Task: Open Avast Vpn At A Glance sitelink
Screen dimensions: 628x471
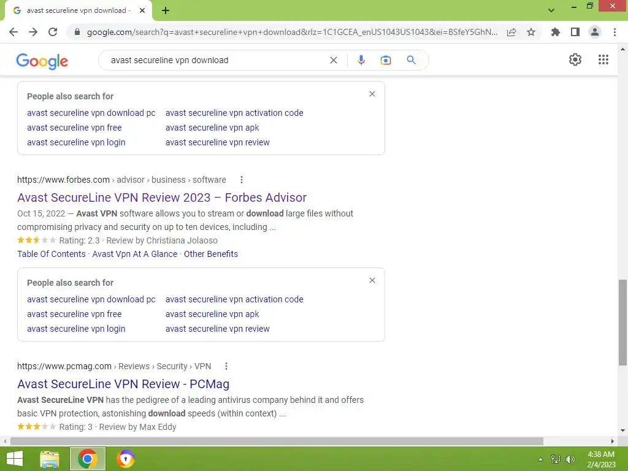Action: (x=134, y=254)
